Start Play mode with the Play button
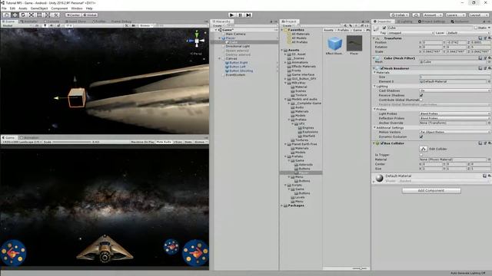 coord(231,15)
